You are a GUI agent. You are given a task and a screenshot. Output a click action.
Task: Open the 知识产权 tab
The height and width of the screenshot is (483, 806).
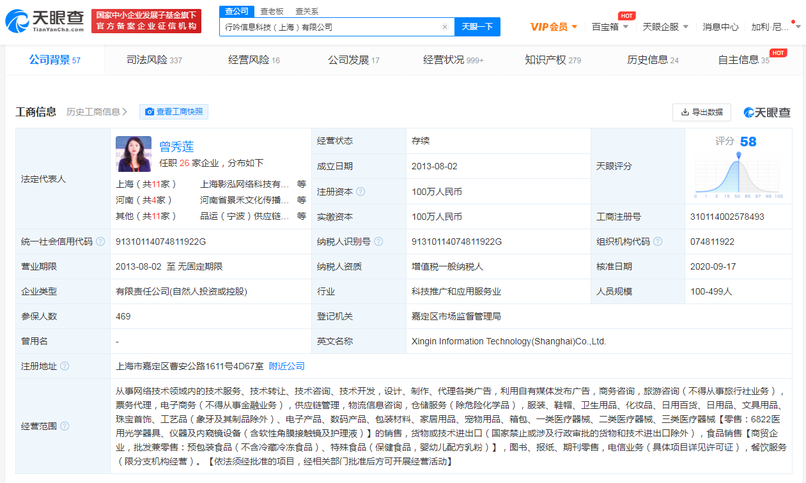point(552,60)
